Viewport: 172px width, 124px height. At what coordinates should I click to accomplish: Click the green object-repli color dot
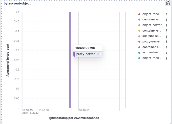tap(139, 58)
